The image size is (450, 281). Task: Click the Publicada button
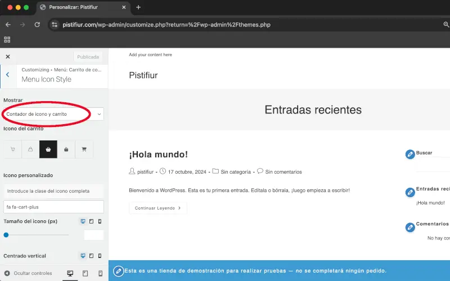88,57
